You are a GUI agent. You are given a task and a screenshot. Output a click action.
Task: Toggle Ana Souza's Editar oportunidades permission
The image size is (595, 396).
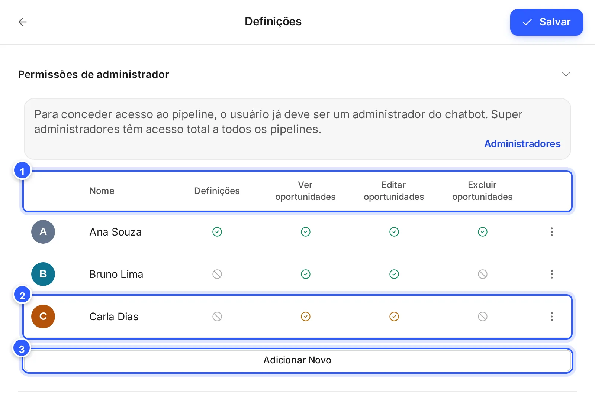coord(394,232)
